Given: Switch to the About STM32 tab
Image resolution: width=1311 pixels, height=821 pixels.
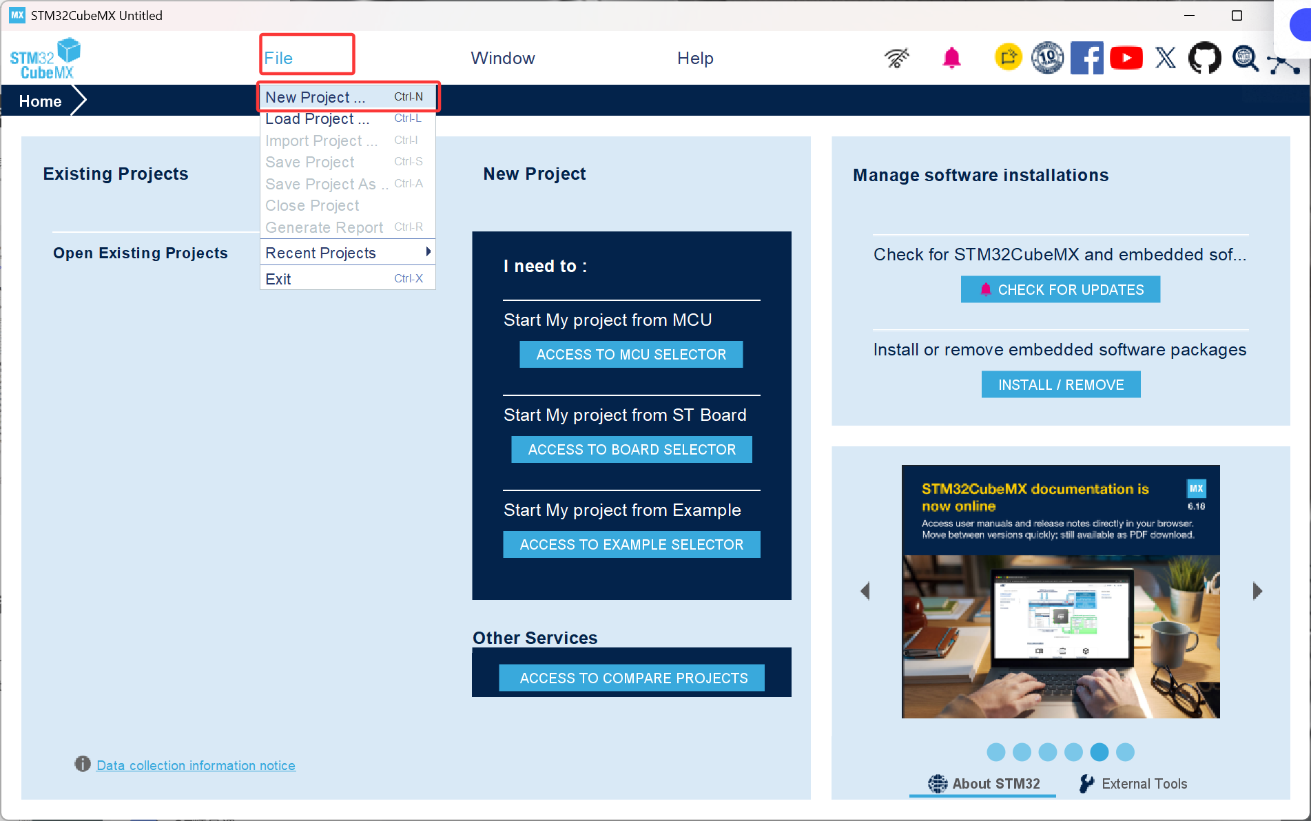Looking at the screenshot, I should click(984, 784).
